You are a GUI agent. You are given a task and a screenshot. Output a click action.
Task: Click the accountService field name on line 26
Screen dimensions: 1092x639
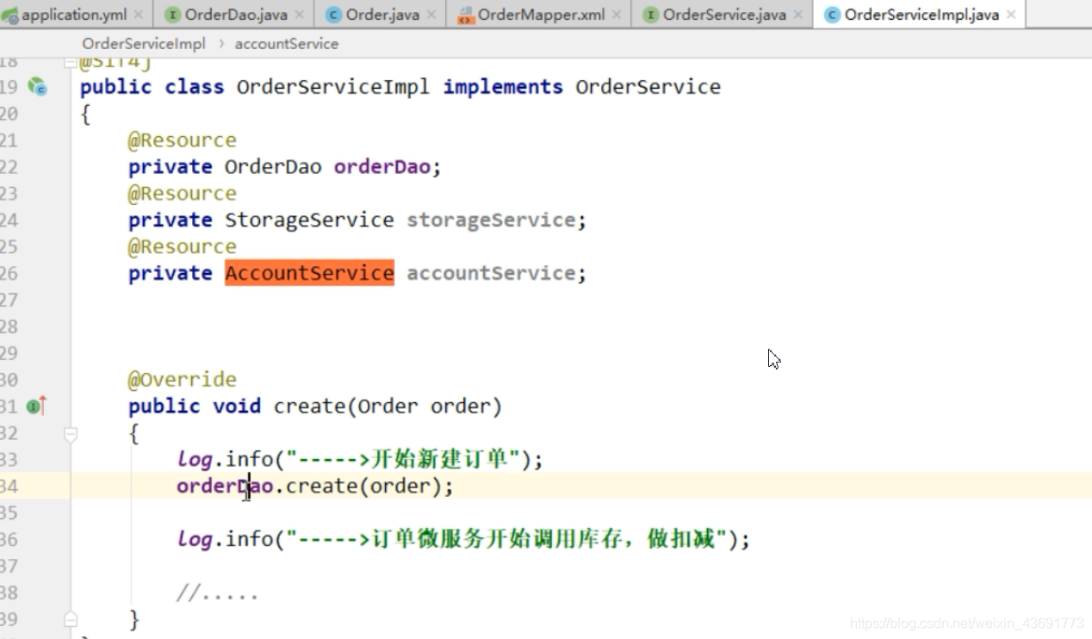coord(491,273)
